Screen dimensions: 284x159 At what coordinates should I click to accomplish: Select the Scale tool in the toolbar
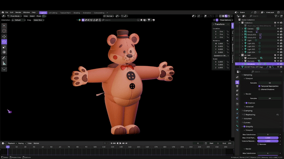coord(4,47)
